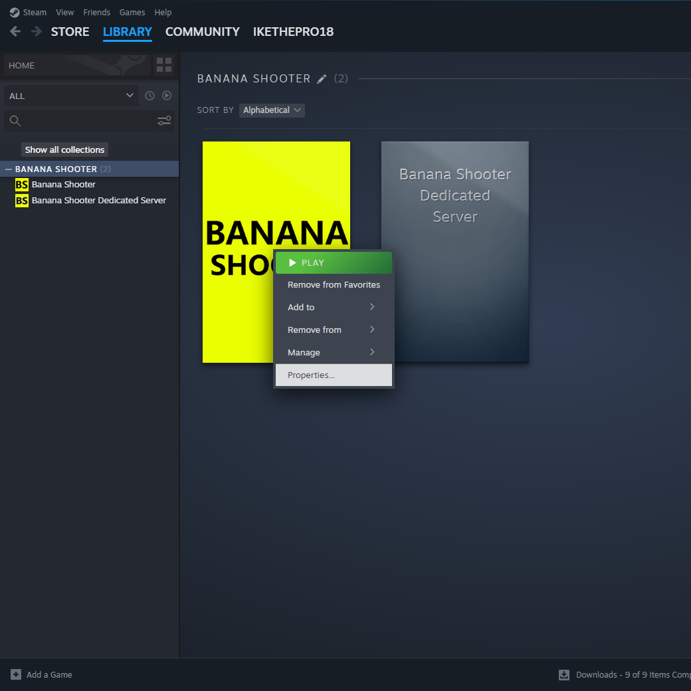Switch to grid collections view icon
Viewport: 691px width, 691px height.
pos(164,65)
